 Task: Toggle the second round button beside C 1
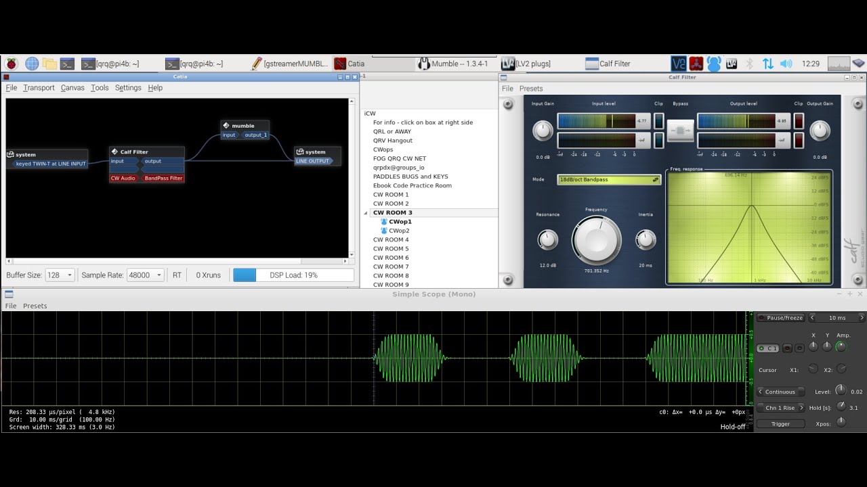click(x=799, y=348)
